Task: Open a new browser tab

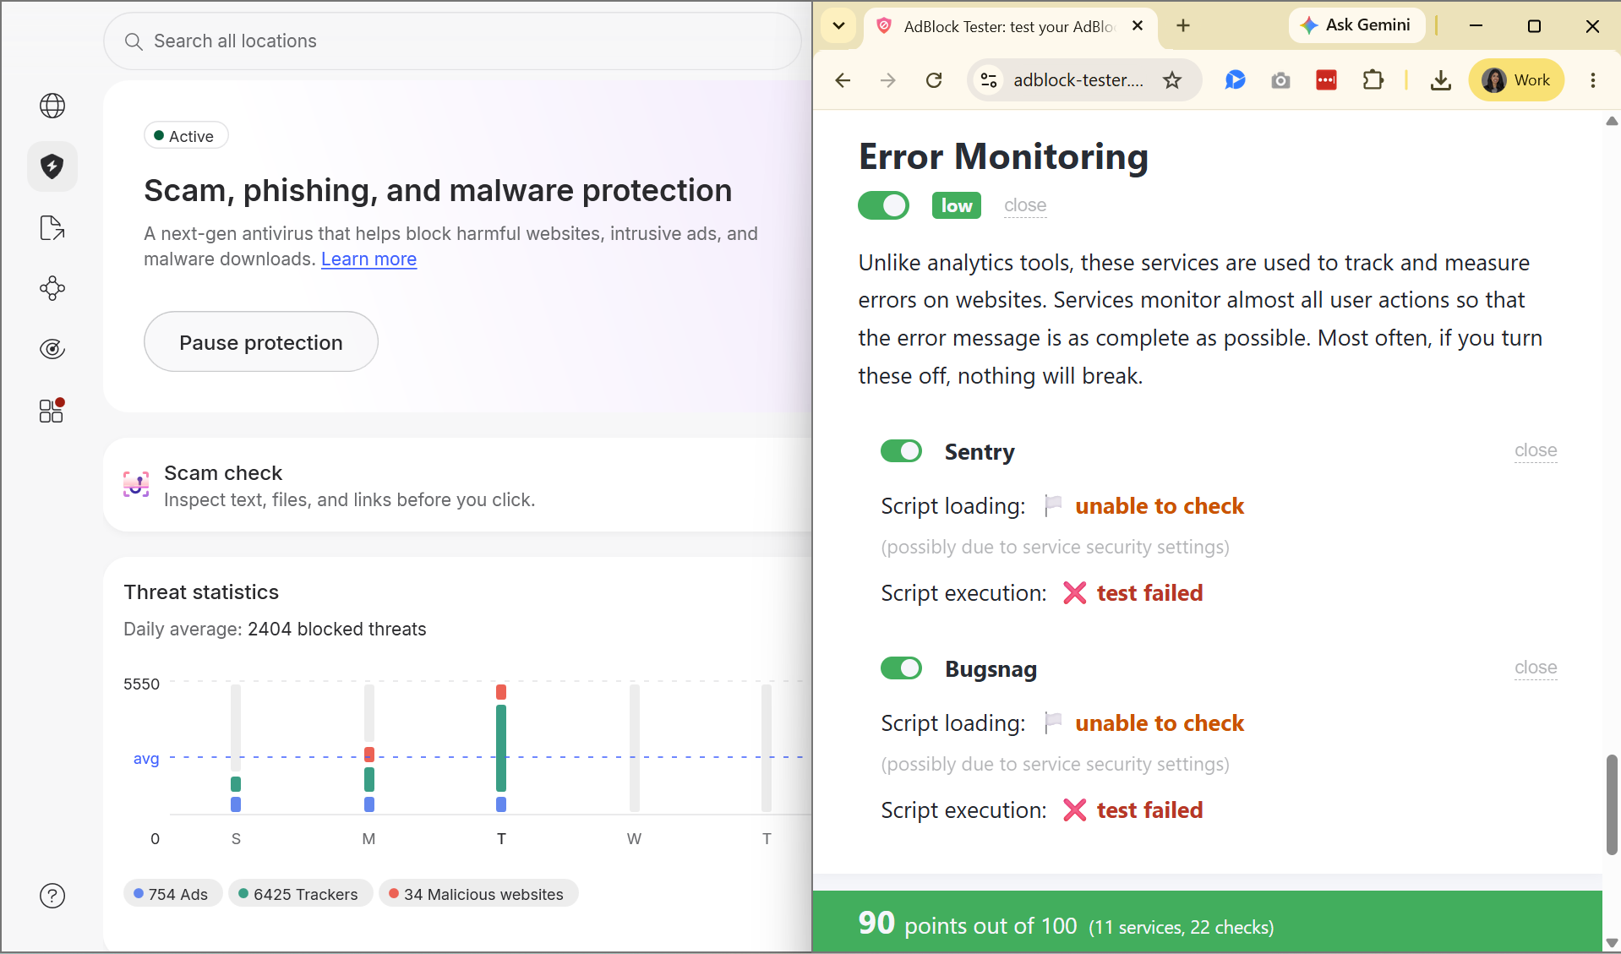Action: [1183, 26]
